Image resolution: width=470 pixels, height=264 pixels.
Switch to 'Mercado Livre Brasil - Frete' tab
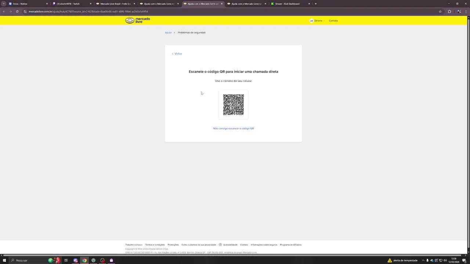(x=116, y=4)
